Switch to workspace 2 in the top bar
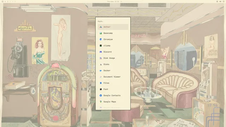The height and width of the screenshot is (127, 226). [8, 1]
